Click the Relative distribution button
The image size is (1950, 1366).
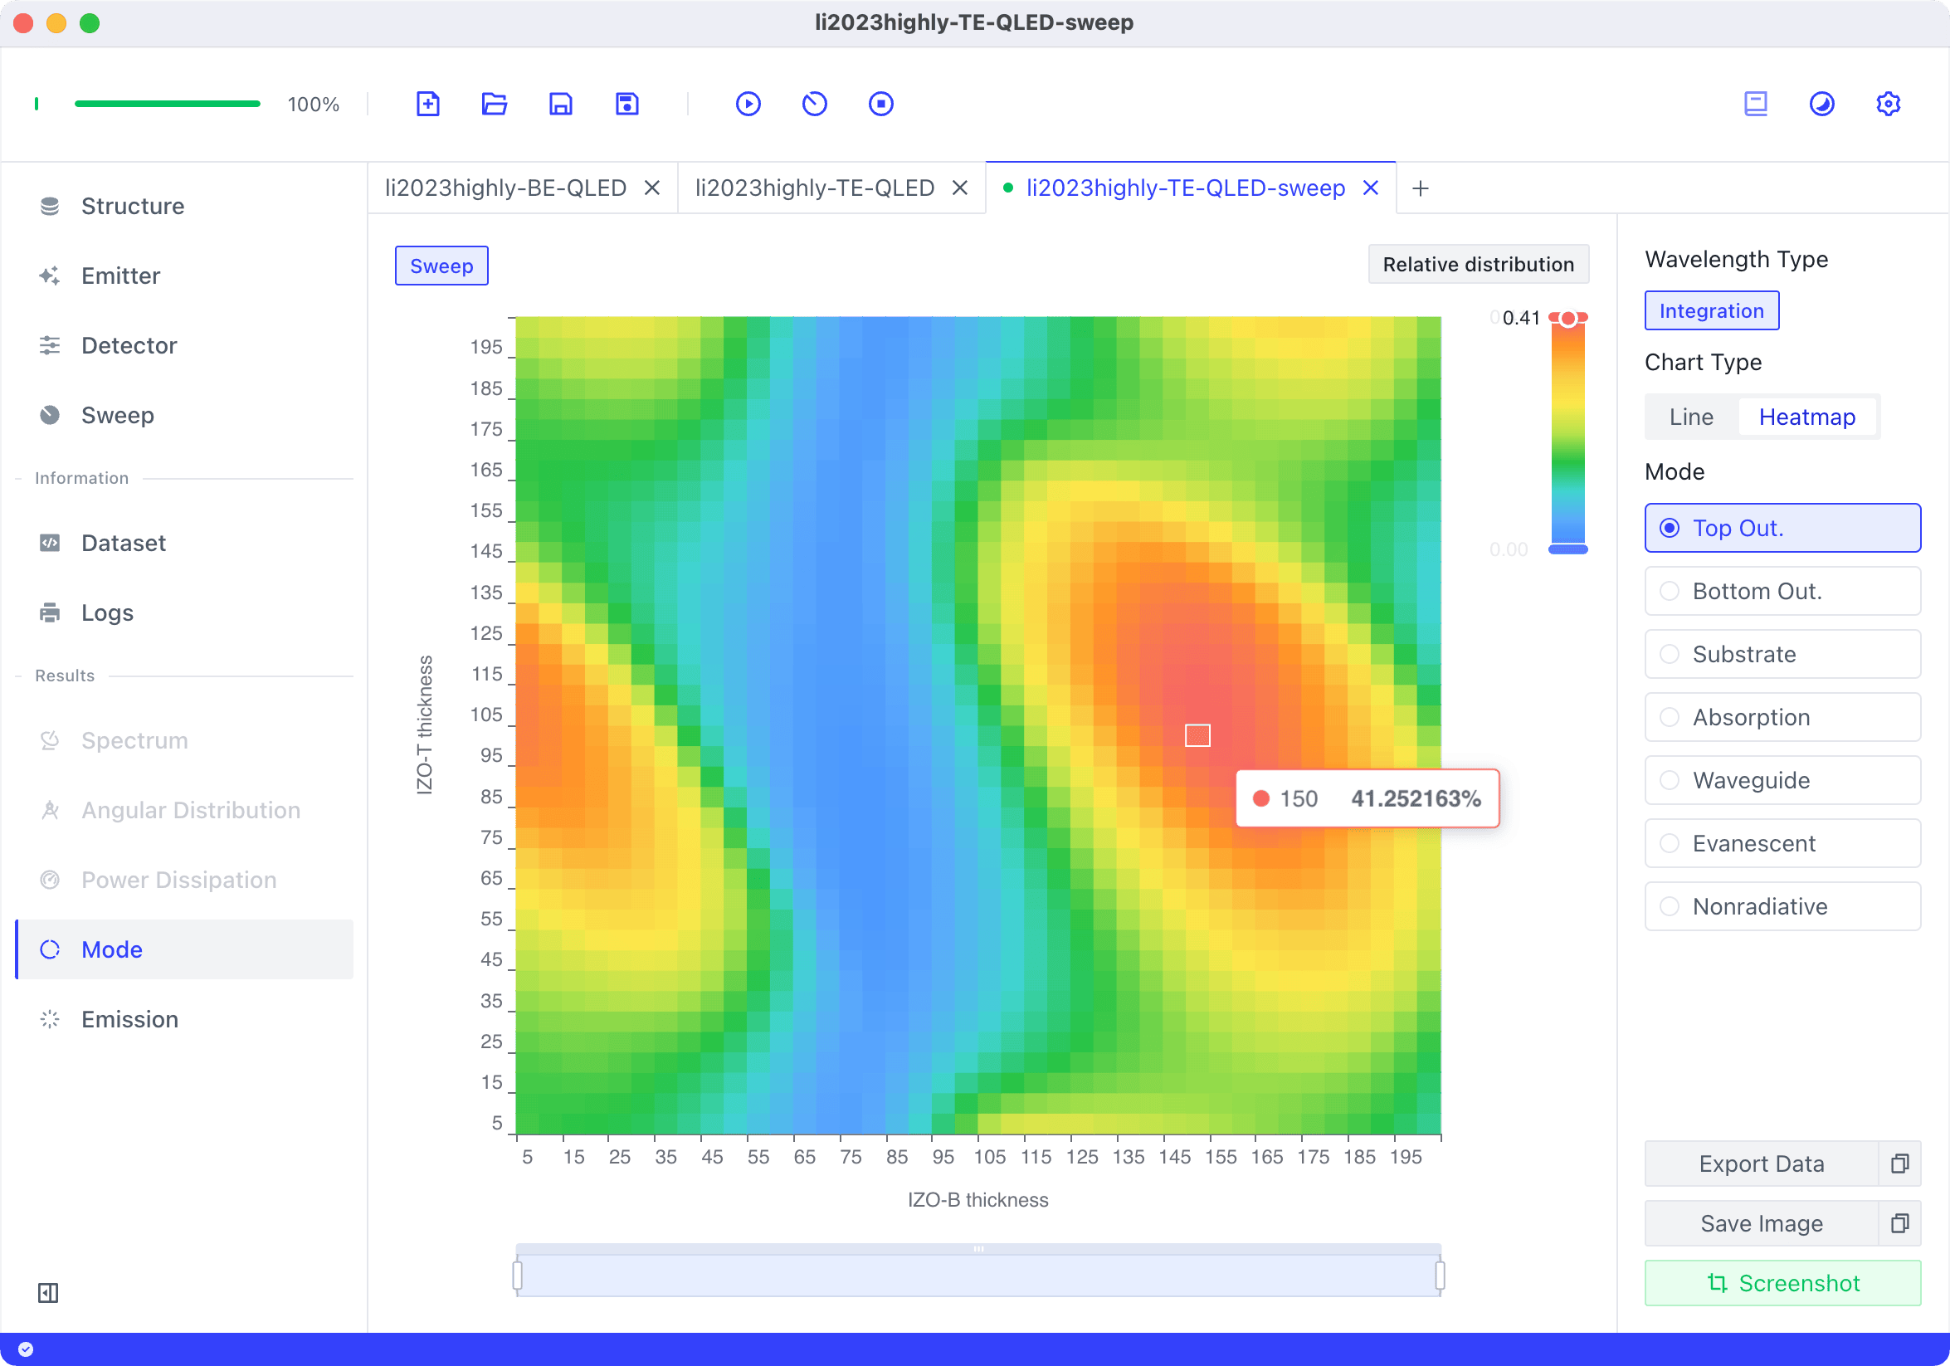coord(1478,264)
